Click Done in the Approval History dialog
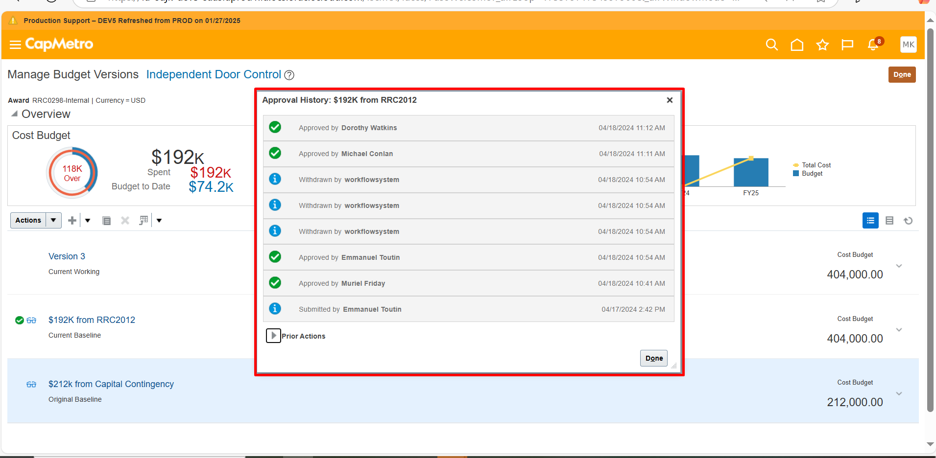Image resolution: width=936 pixels, height=458 pixels. pyautogui.click(x=654, y=358)
